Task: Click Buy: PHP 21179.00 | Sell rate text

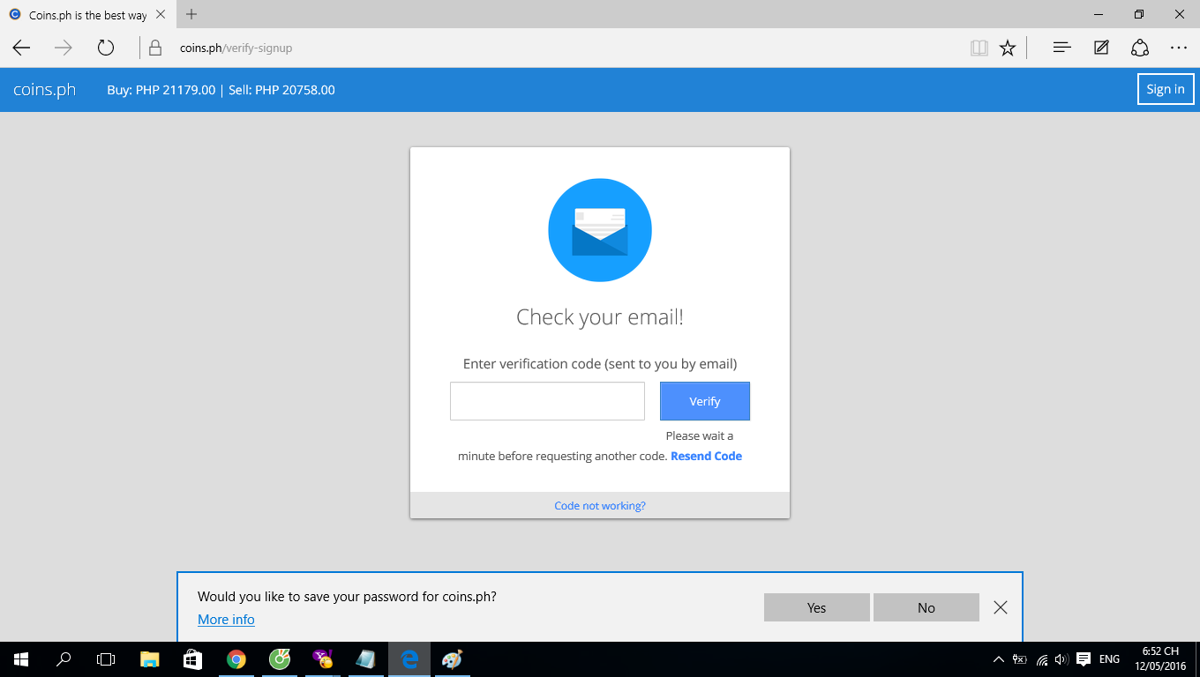Action: pyautogui.click(x=221, y=90)
